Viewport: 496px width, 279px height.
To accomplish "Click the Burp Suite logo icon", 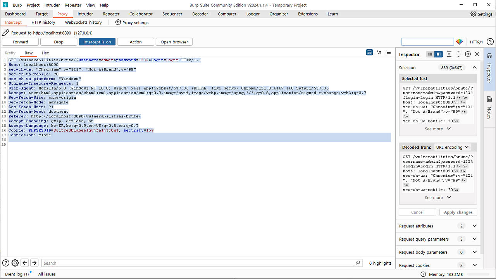I will point(5,5).
